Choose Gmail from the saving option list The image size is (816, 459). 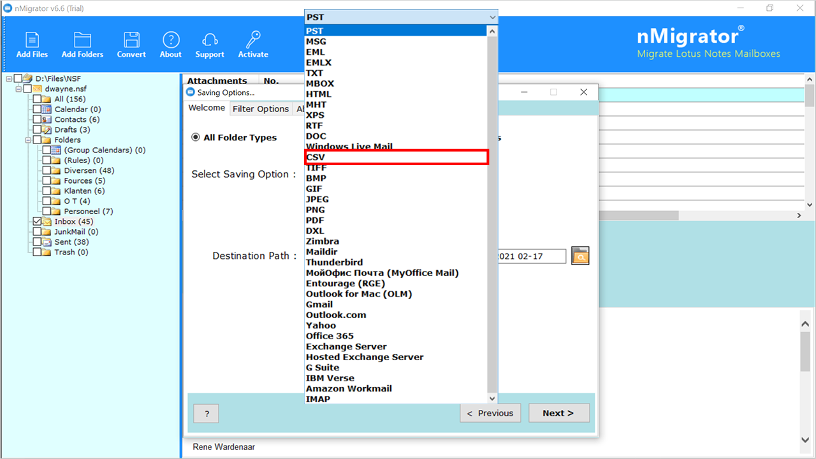[x=397, y=305]
